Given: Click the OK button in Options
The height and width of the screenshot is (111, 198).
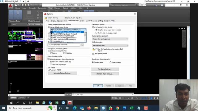Looking at the screenshot, I should point(98,86).
